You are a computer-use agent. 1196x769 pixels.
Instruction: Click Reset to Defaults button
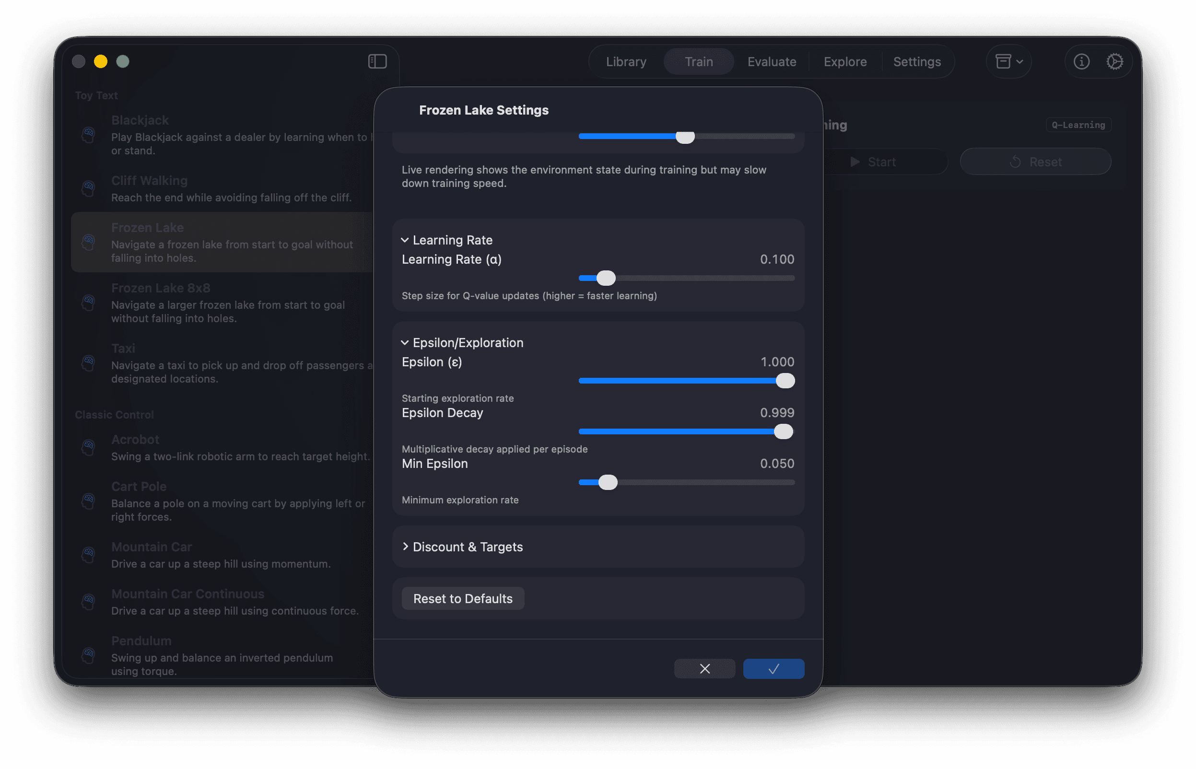[462, 598]
